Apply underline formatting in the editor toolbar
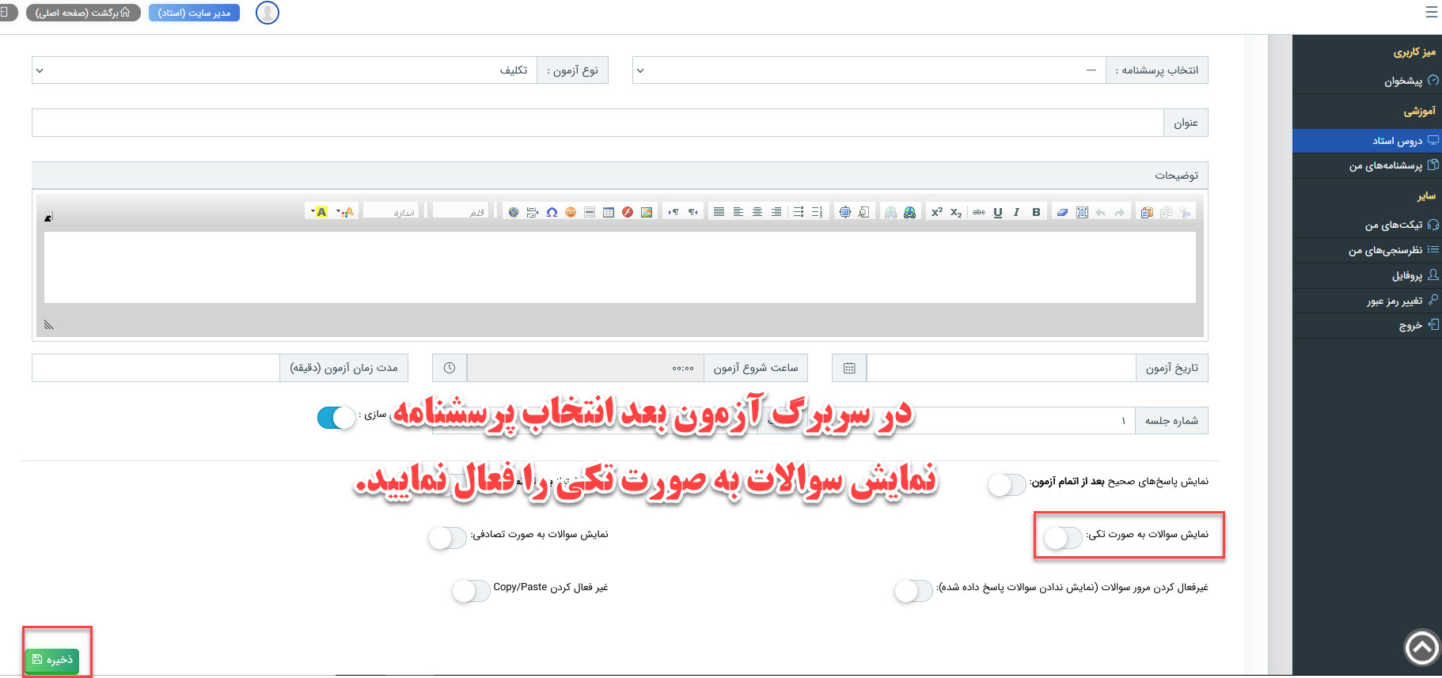 click(997, 212)
